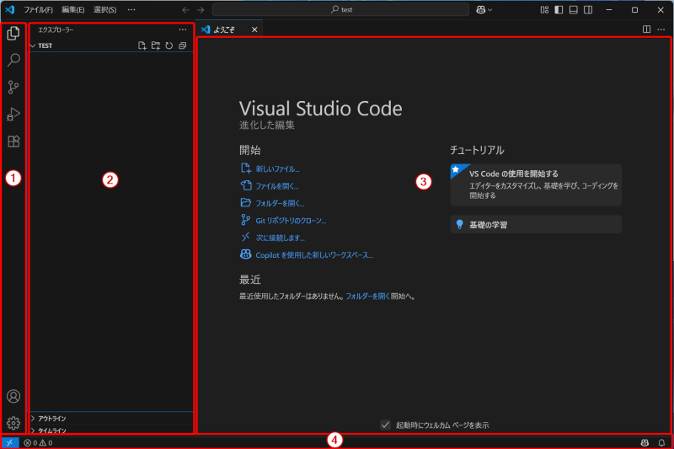Expand the アウトライン section

[x=52, y=418]
